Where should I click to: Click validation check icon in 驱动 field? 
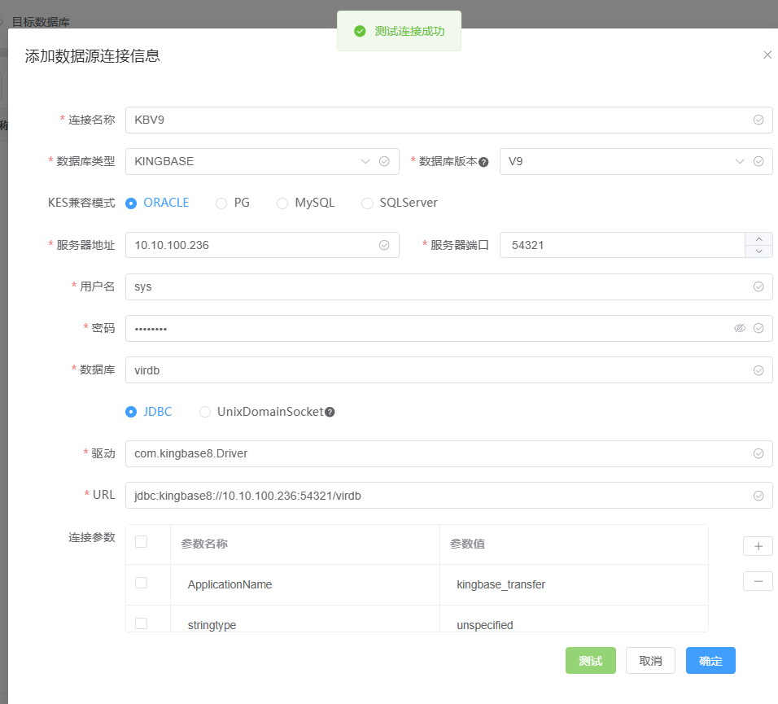coord(758,453)
